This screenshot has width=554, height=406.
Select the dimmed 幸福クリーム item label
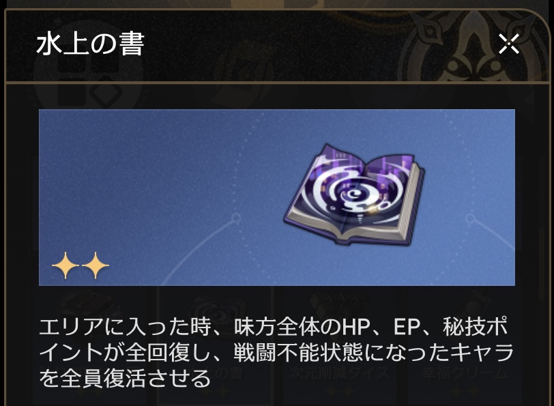point(465,373)
